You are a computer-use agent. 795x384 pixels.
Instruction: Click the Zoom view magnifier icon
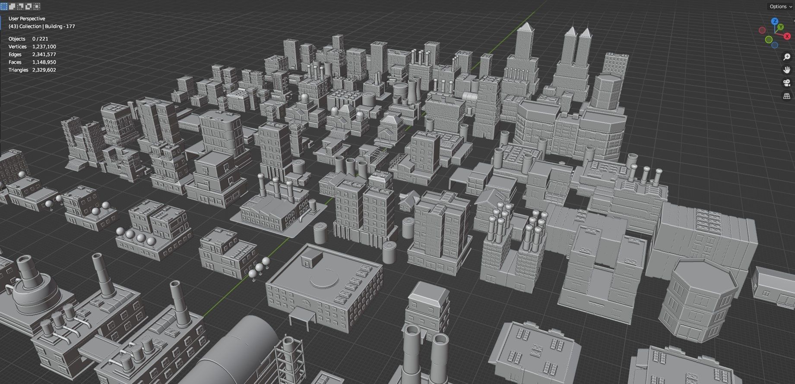coord(787,57)
